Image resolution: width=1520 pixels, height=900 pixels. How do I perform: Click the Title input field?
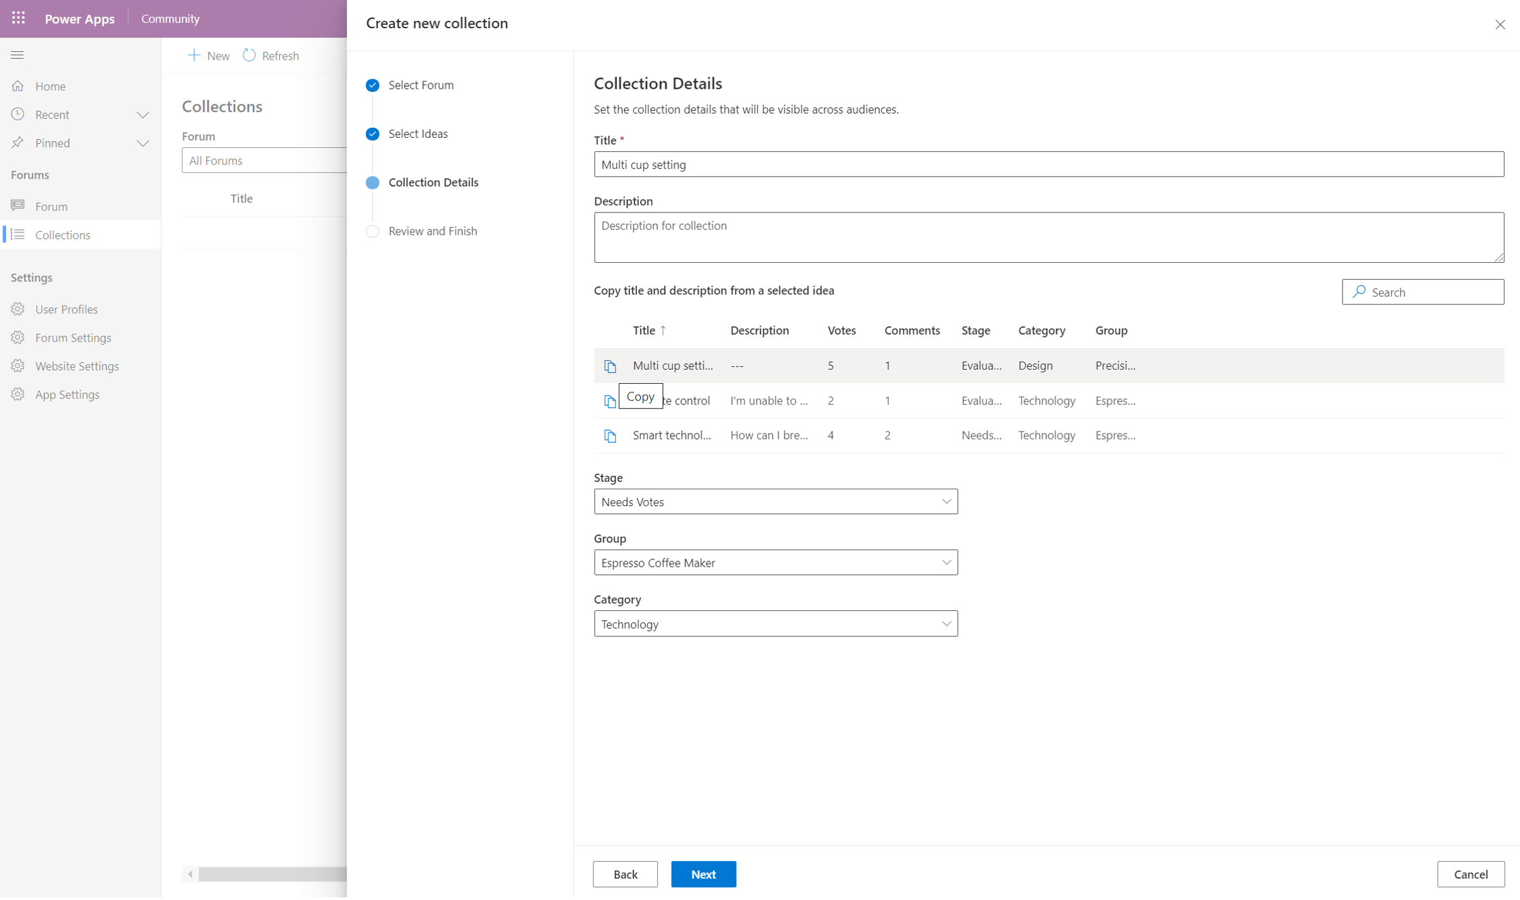coord(1049,163)
